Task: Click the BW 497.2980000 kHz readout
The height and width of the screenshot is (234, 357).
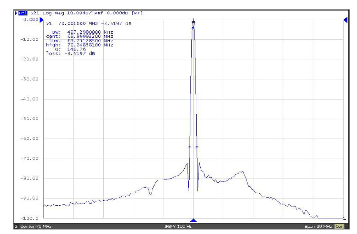Action: (82, 31)
